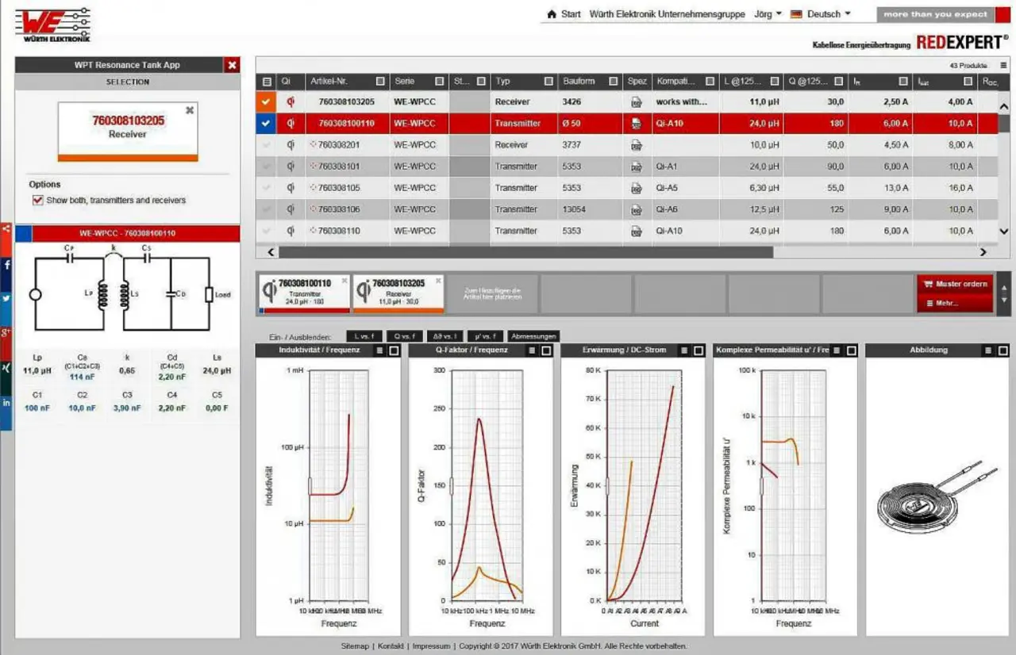Screen dimensions: 1016x655
Task: Open the Serie column filter
Action: click(x=439, y=82)
